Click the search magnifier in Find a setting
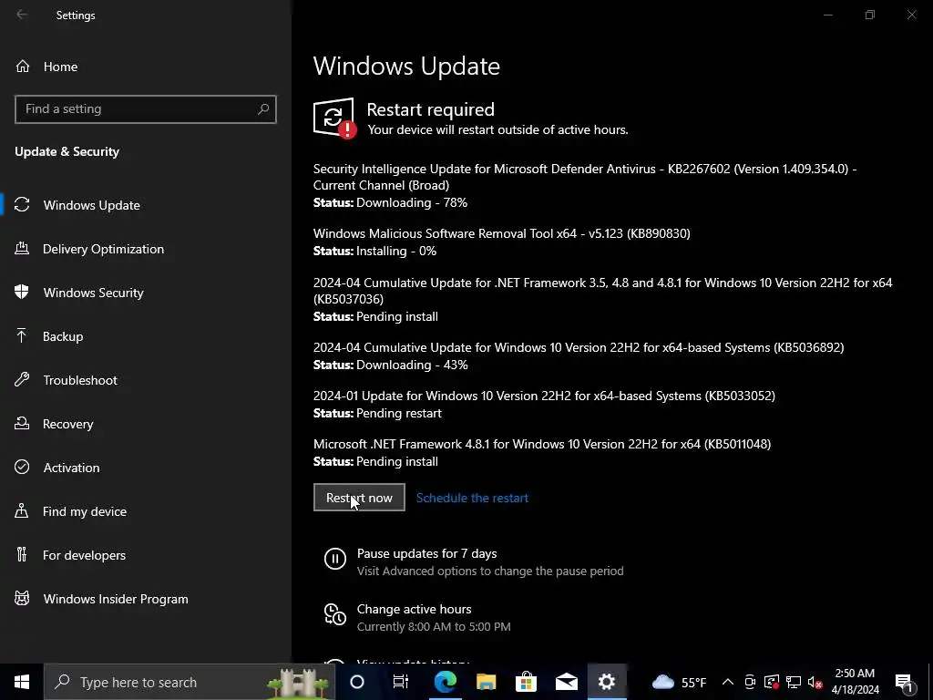Viewport: 933px width, 700px height. click(x=263, y=109)
